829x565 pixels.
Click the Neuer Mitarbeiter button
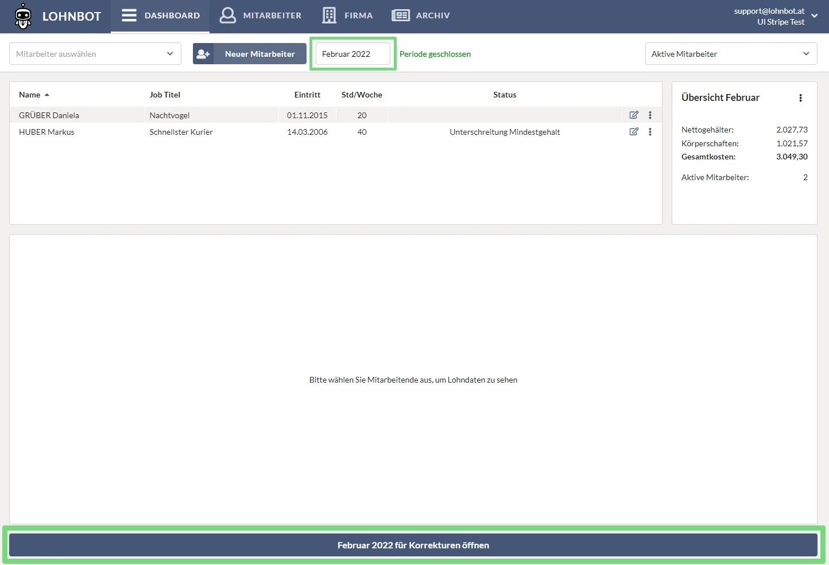[250, 54]
